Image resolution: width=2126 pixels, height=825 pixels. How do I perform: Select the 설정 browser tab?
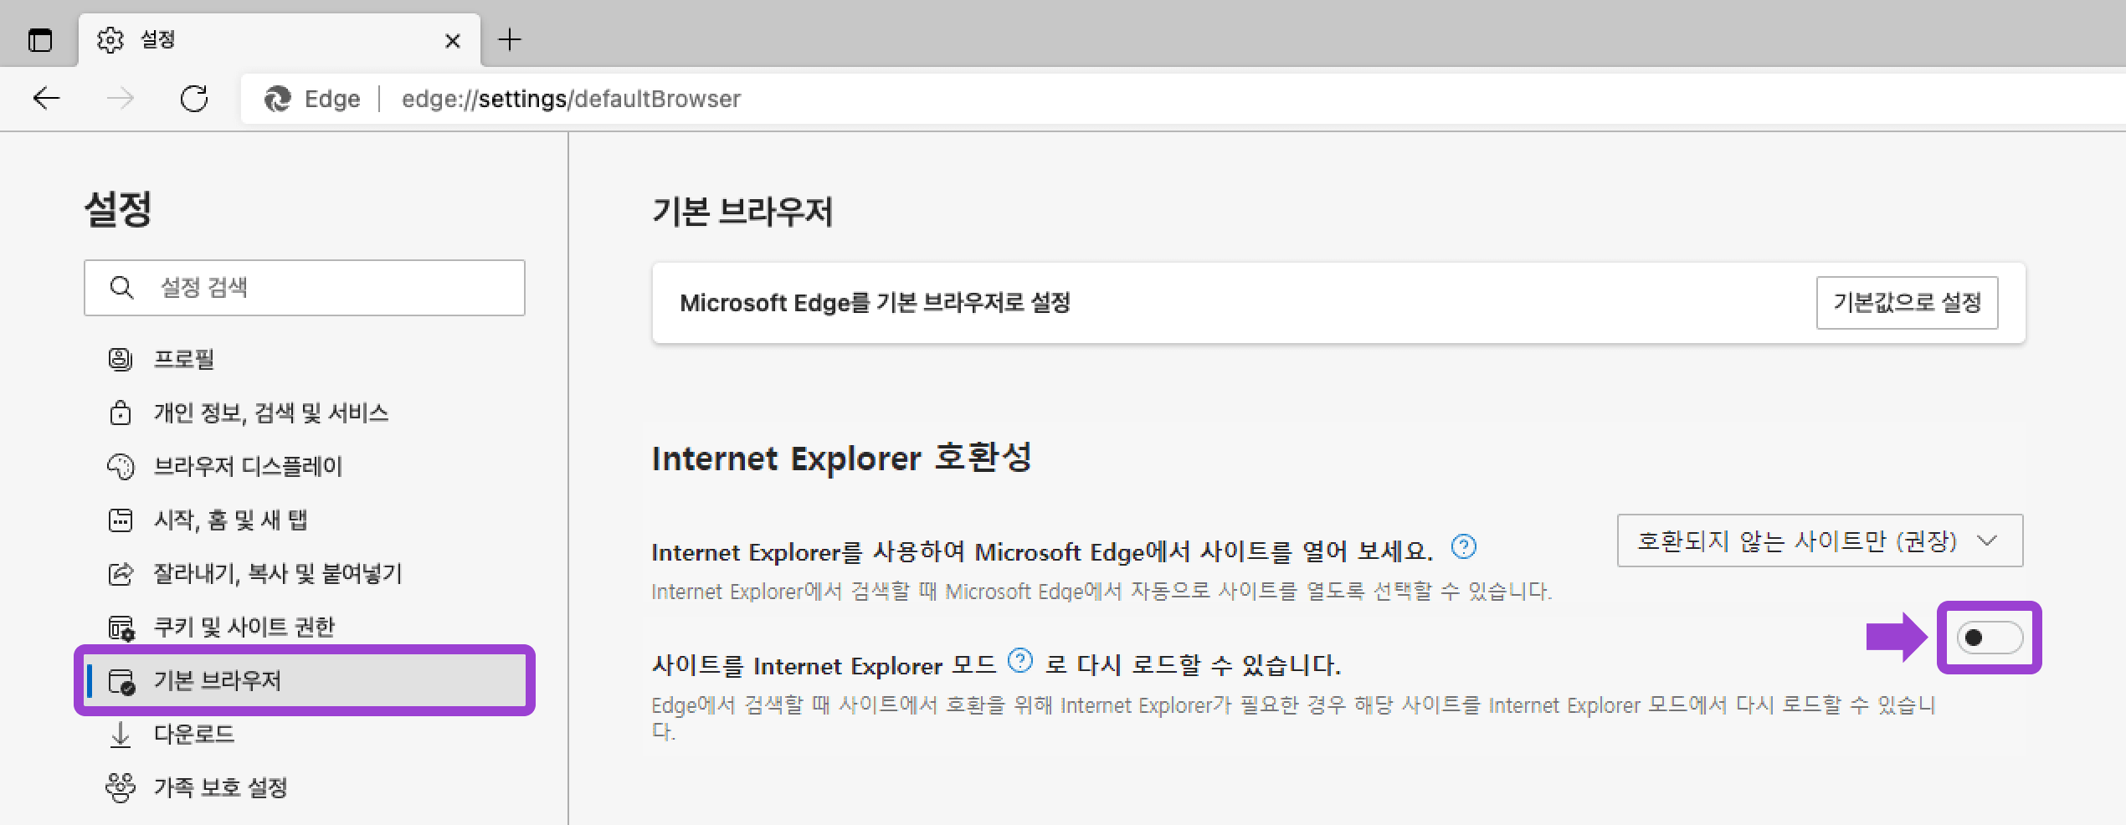click(280, 39)
